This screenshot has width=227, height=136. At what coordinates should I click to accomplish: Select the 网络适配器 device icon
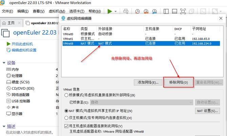8,95
